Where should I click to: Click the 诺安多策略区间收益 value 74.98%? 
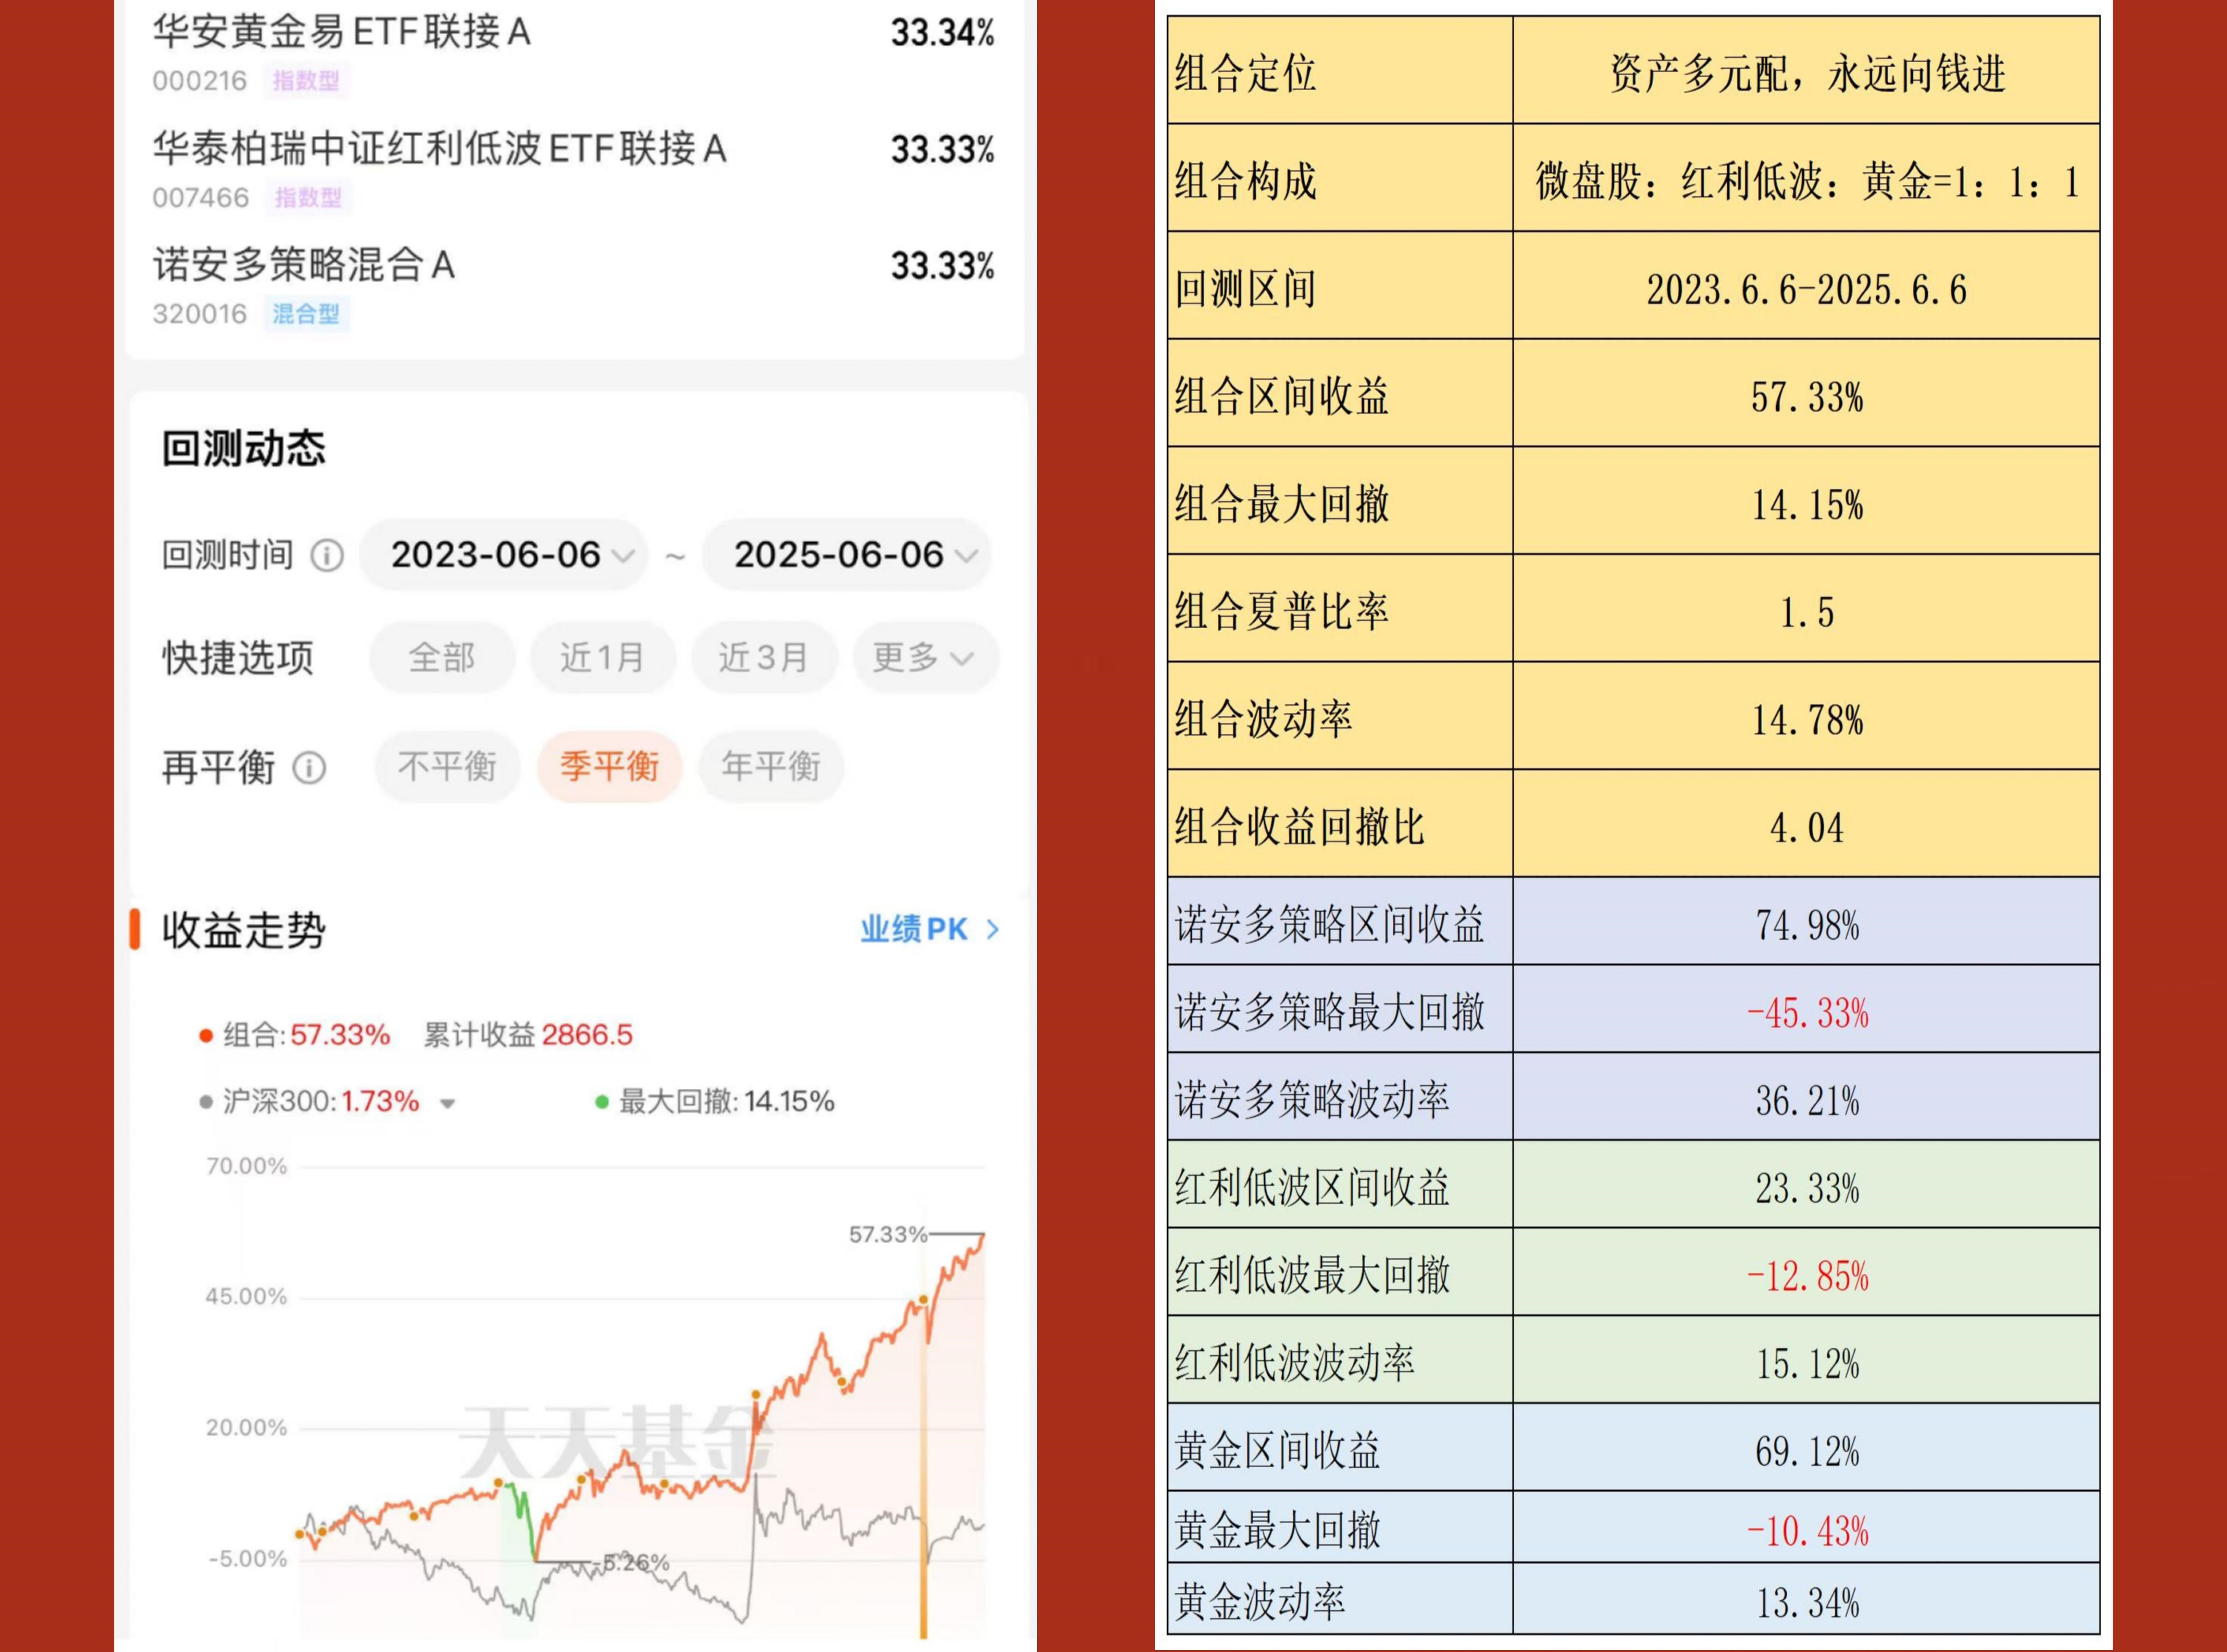(1807, 925)
